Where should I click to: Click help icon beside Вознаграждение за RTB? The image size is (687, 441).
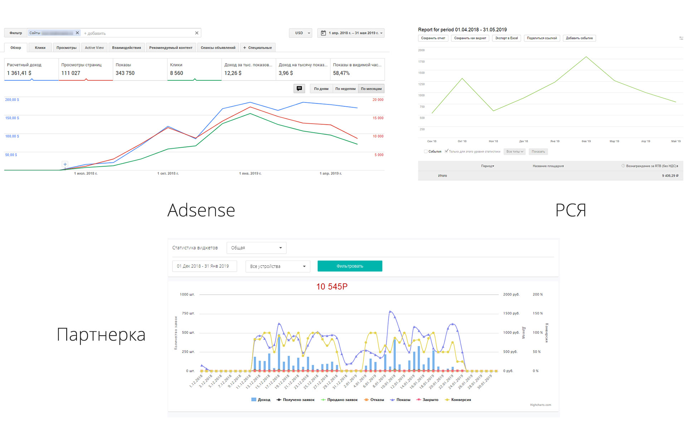coord(623,166)
